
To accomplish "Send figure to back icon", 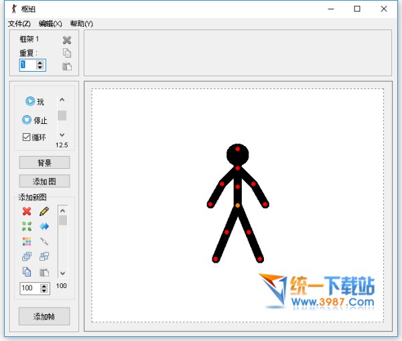I will [x=44, y=256].
